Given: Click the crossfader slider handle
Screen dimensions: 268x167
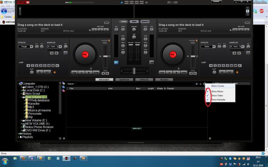Looking at the screenshot, I should coord(134,70).
